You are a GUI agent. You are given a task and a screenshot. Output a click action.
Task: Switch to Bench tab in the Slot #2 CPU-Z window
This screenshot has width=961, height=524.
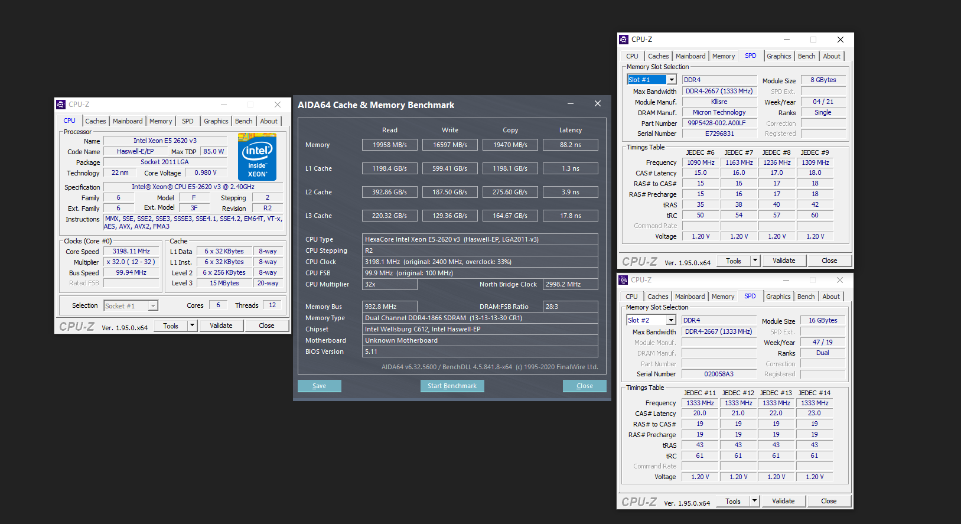tap(806, 297)
